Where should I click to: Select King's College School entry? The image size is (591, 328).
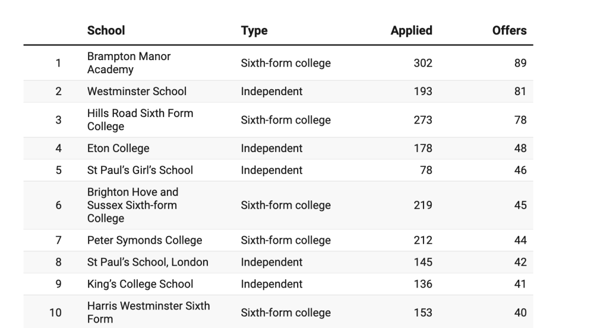(140, 284)
